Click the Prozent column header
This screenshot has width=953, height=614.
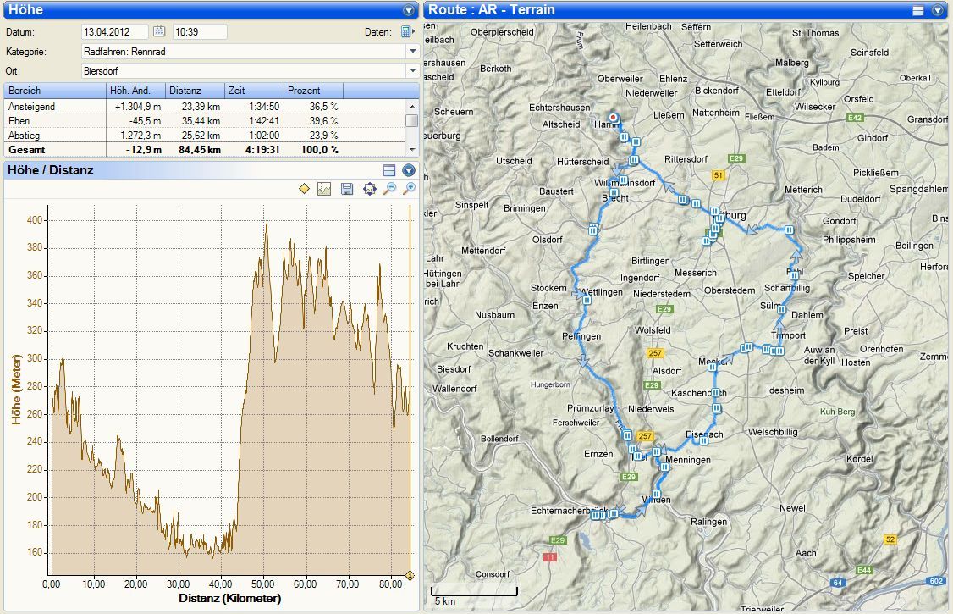(x=313, y=91)
